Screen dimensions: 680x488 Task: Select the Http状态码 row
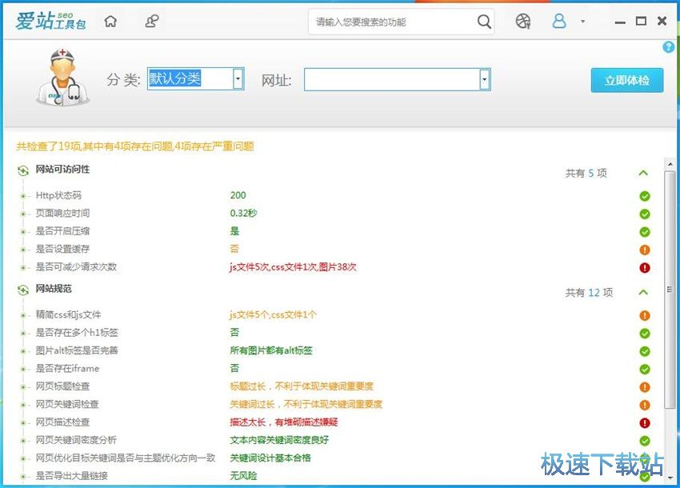pos(336,196)
